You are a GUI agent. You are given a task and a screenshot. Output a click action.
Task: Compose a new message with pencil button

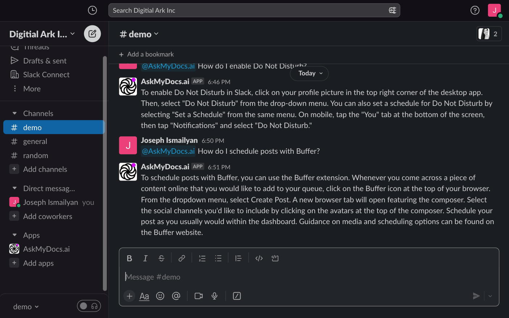92,34
